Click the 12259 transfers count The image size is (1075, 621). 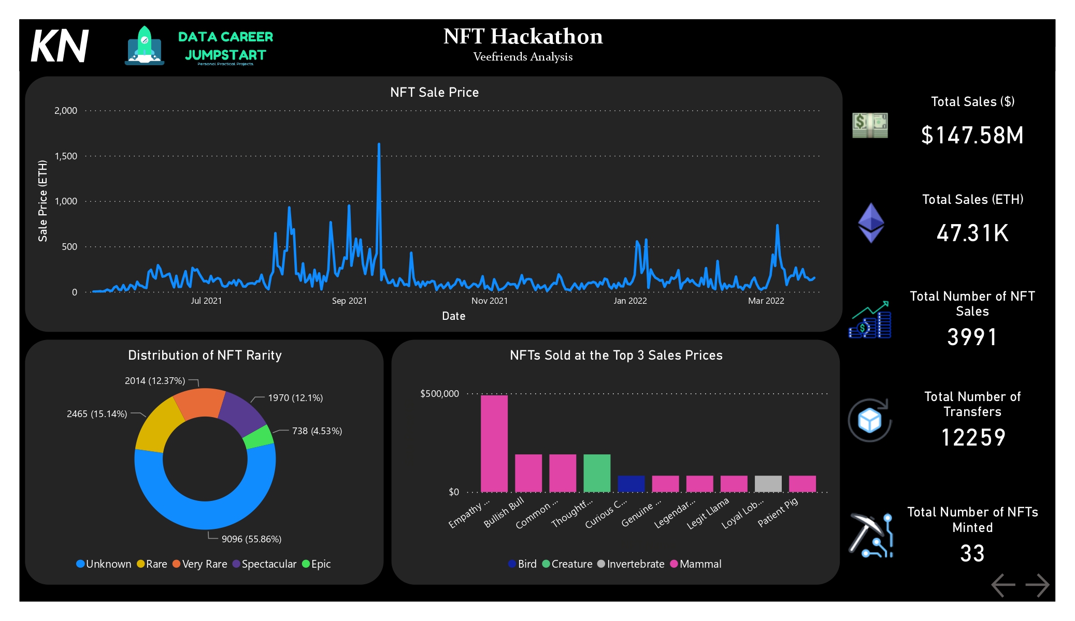point(973,438)
